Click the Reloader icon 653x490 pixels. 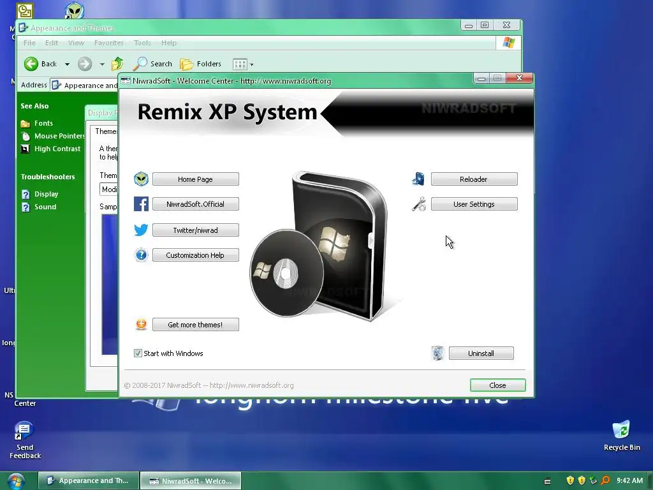(418, 179)
